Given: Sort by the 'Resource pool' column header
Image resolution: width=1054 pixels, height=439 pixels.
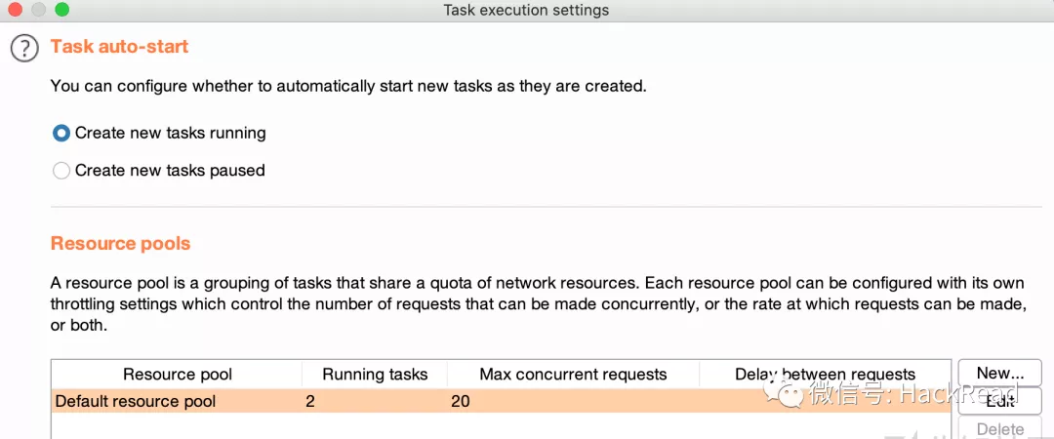Looking at the screenshot, I should pos(177,375).
